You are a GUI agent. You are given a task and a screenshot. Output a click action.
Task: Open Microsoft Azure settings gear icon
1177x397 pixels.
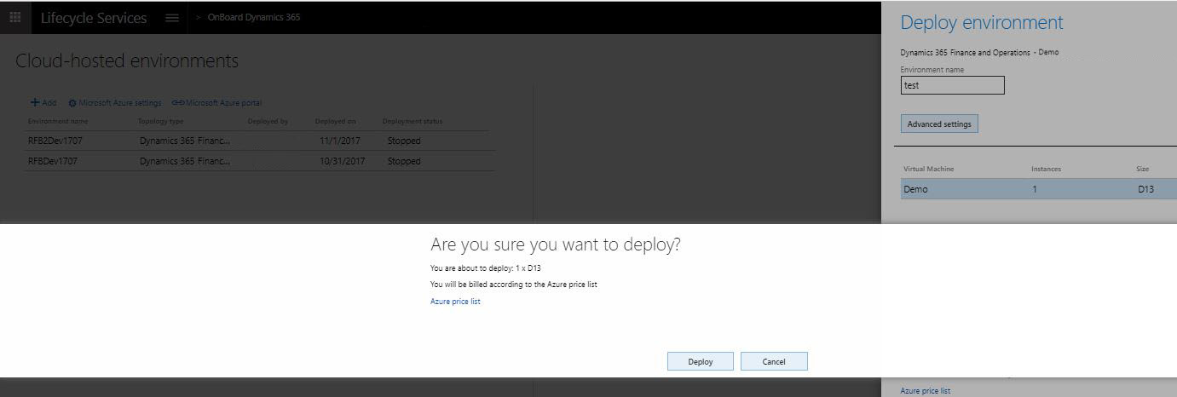(x=72, y=103)
